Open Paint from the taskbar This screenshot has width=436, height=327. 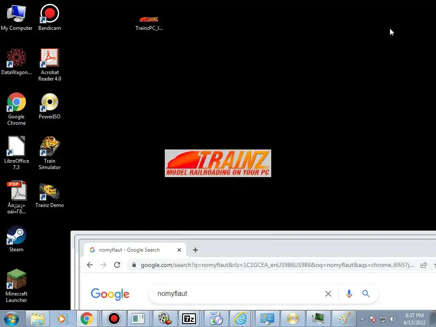pyautogui.click(x=344, y=318)
